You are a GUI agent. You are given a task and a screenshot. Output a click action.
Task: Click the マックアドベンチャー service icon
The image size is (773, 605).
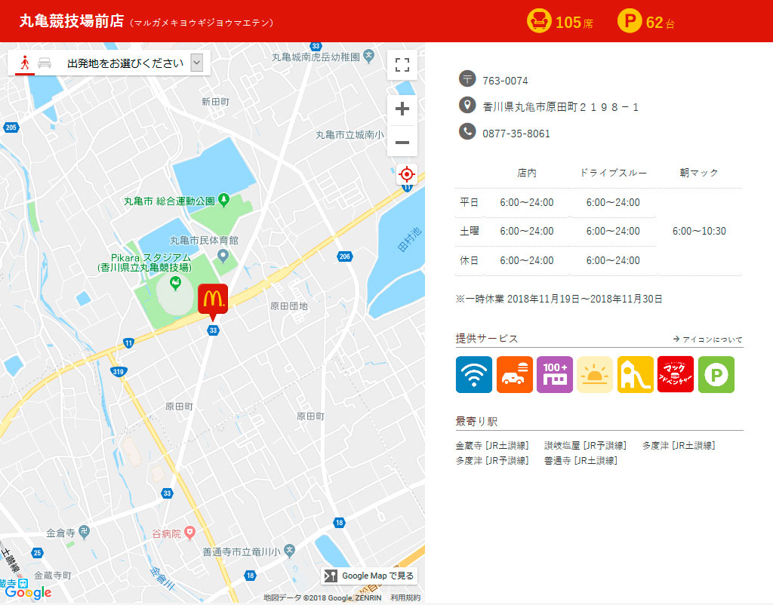pyautogui.click(x=676, y=374)
